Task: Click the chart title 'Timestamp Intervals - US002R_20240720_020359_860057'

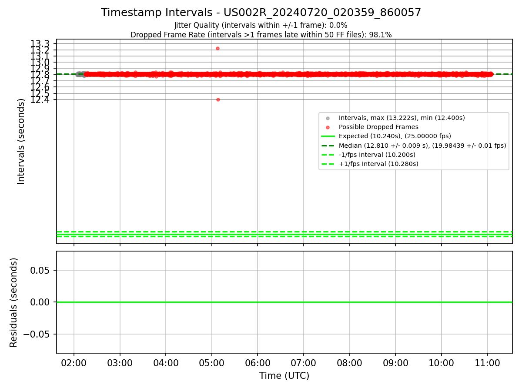Action: point(261,13)
